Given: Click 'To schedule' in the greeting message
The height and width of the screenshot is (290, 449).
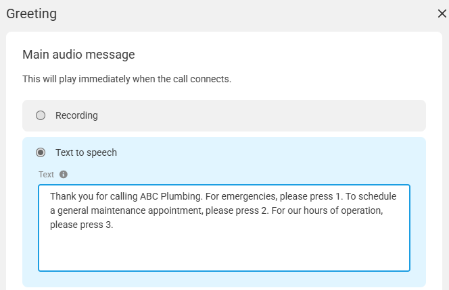Looking at the screenshot, I should [371, 196].
